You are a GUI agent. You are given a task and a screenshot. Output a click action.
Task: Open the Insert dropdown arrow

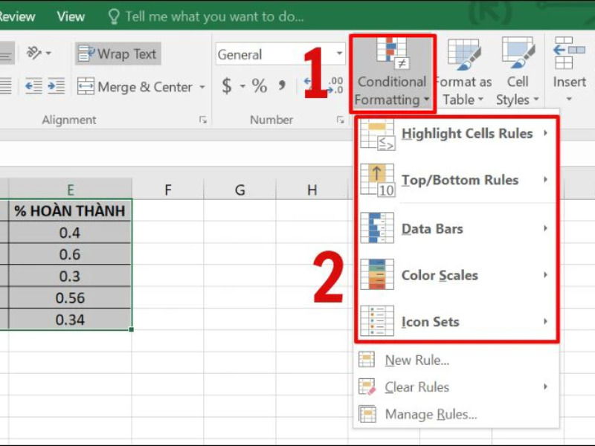569,99
